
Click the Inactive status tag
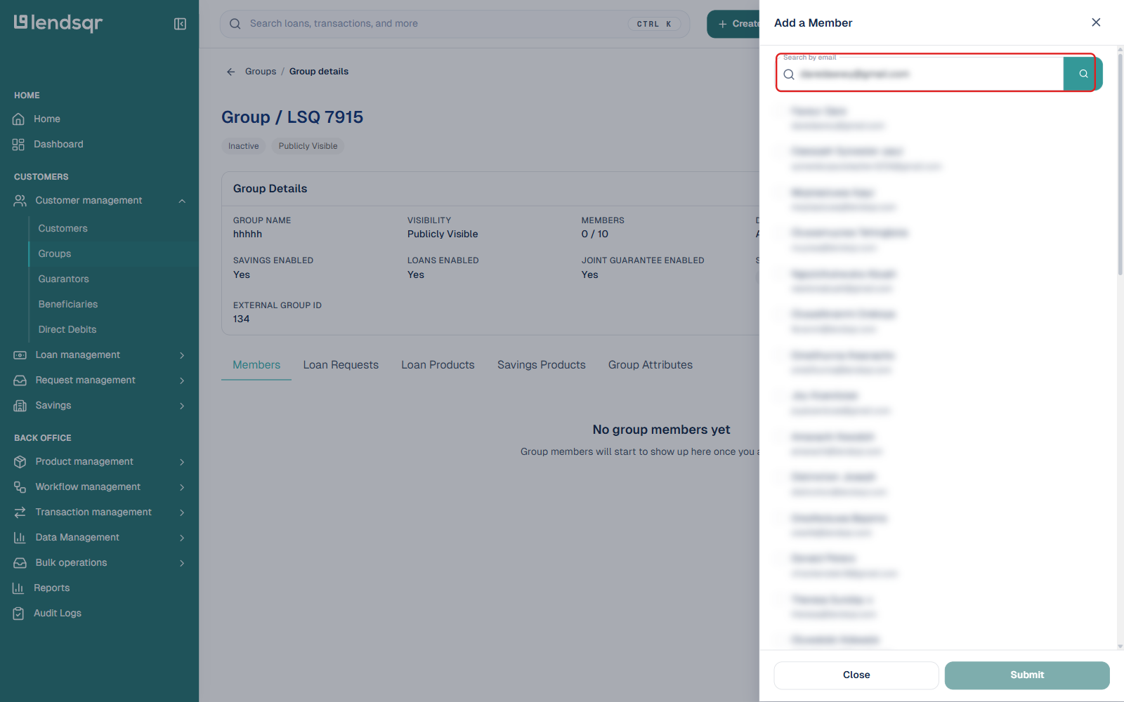pyautogui.click(x=243, y=146)
